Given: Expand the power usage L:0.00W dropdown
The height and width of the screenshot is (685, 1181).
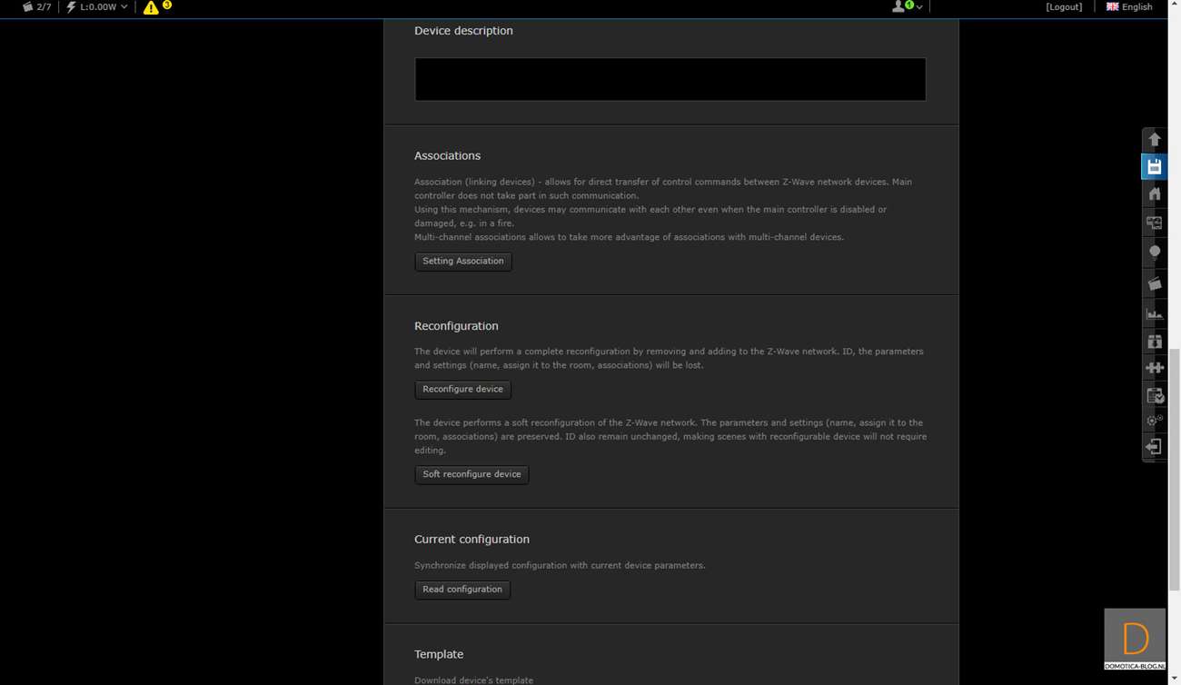Looking at the screenshot, I should pyautogui.click(x=96, y=7).
